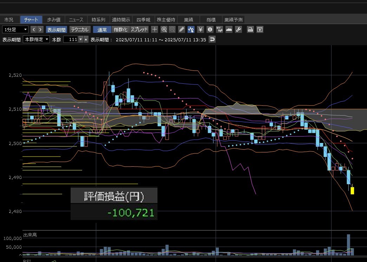Switch to the チャート tab
Screen dimensions: 367x262
pyautogui.click(x=31, y=20)
